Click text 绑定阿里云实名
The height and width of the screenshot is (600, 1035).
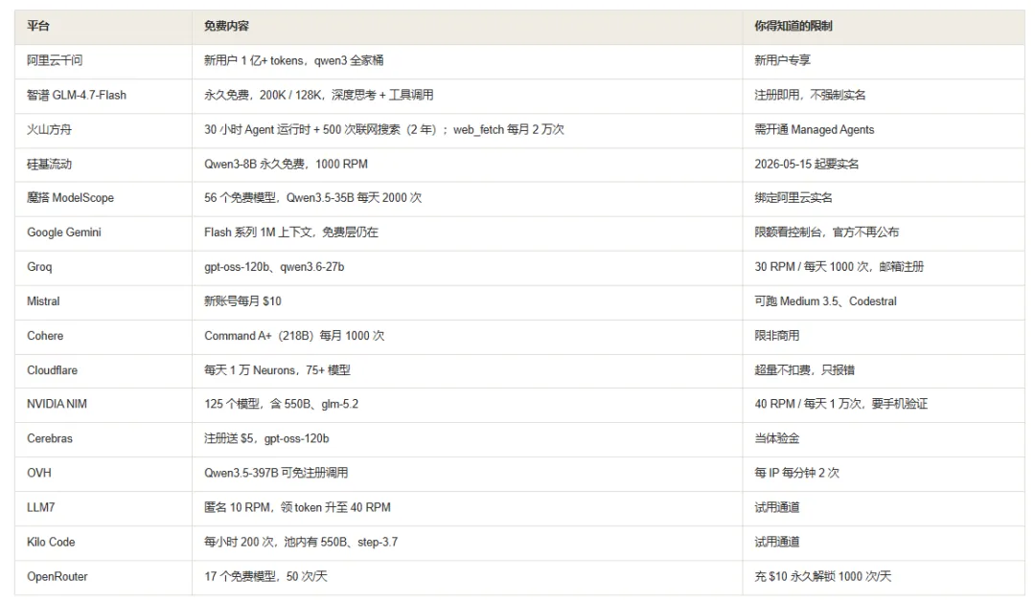coord(793,198)
